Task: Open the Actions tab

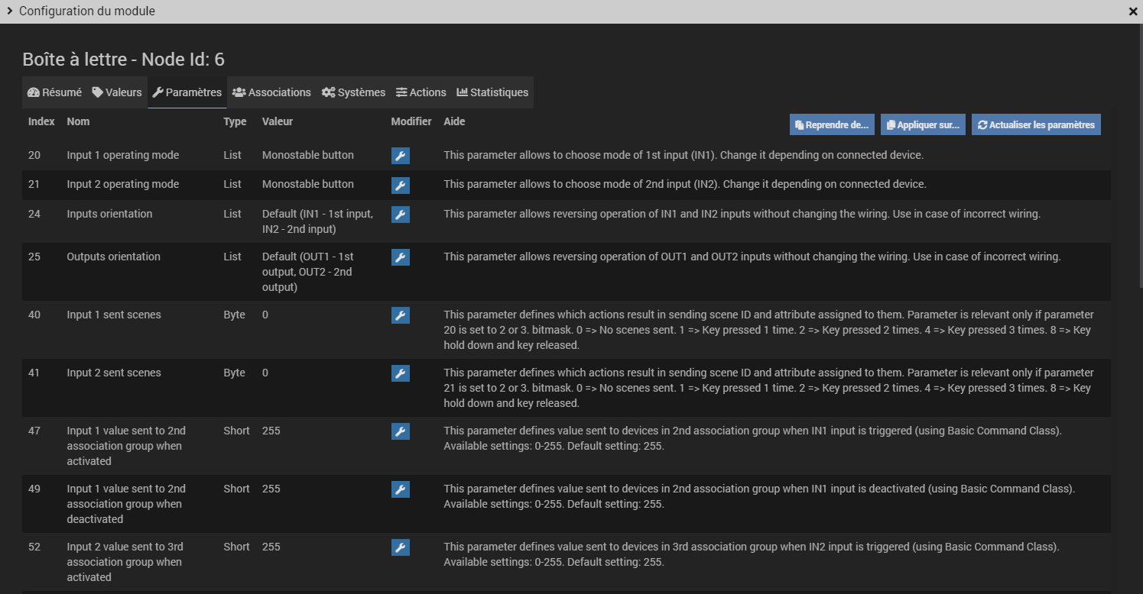Action: click(x=421, y=92)
